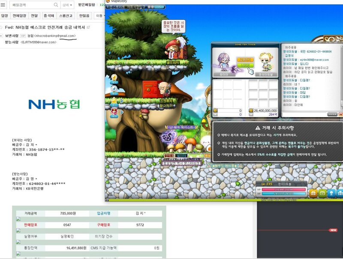The width and height of the screenshot is (343, 259).
Task: Open the blue character info menu icon
Action: point(331,193)
